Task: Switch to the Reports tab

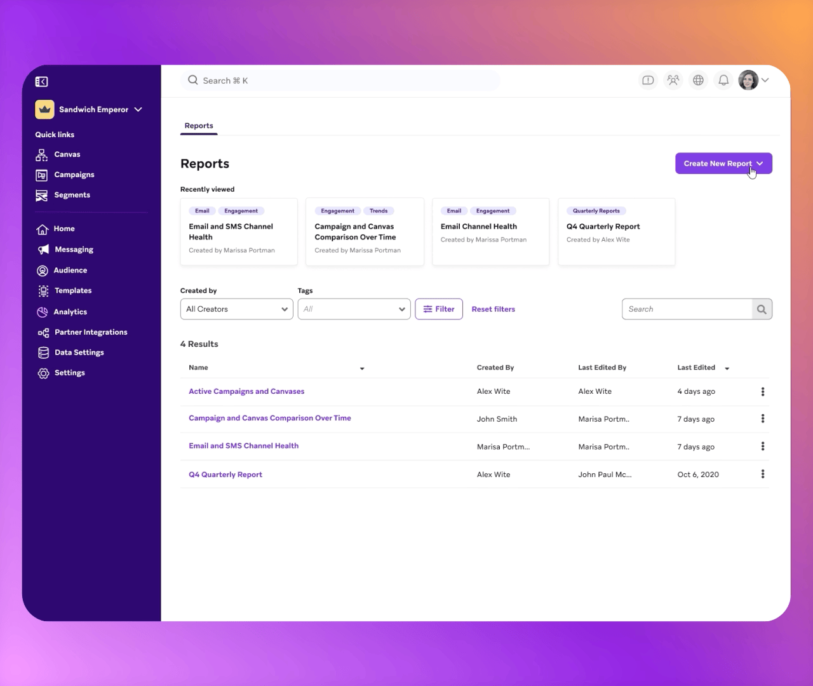Action: 199,125
